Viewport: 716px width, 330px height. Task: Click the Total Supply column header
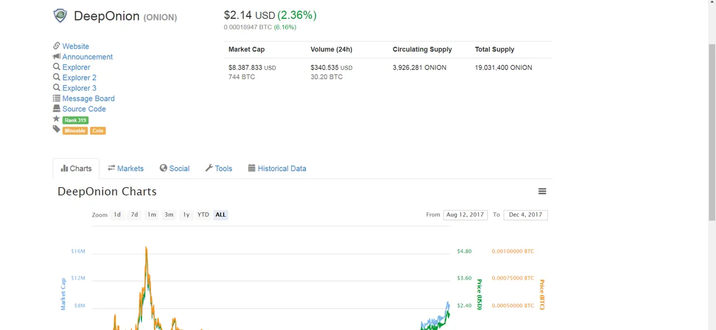[x=494, y=49]
